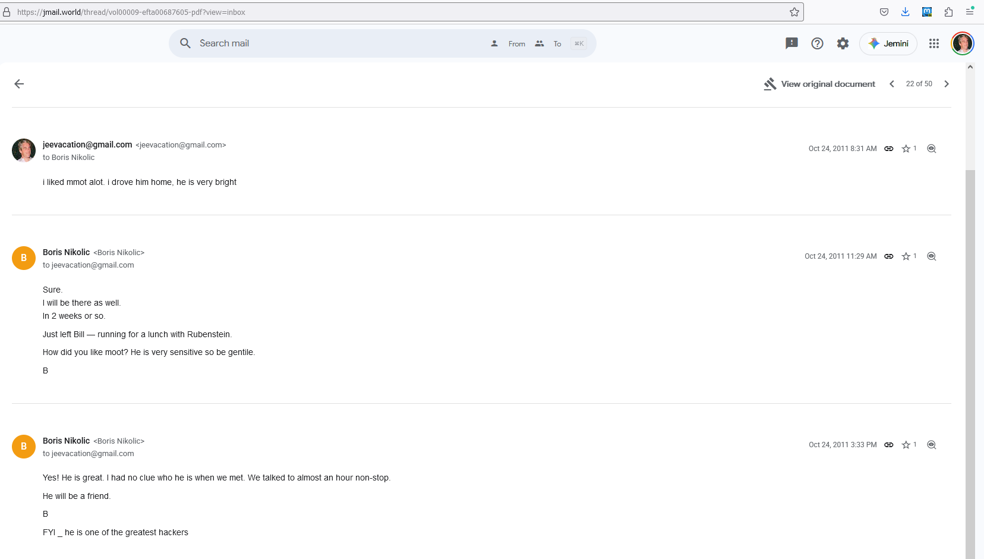The height and width of the screenshot is (559, 984).
Task: Open the browser extensions puzzle icon
Action: click(x=948, y=12)
